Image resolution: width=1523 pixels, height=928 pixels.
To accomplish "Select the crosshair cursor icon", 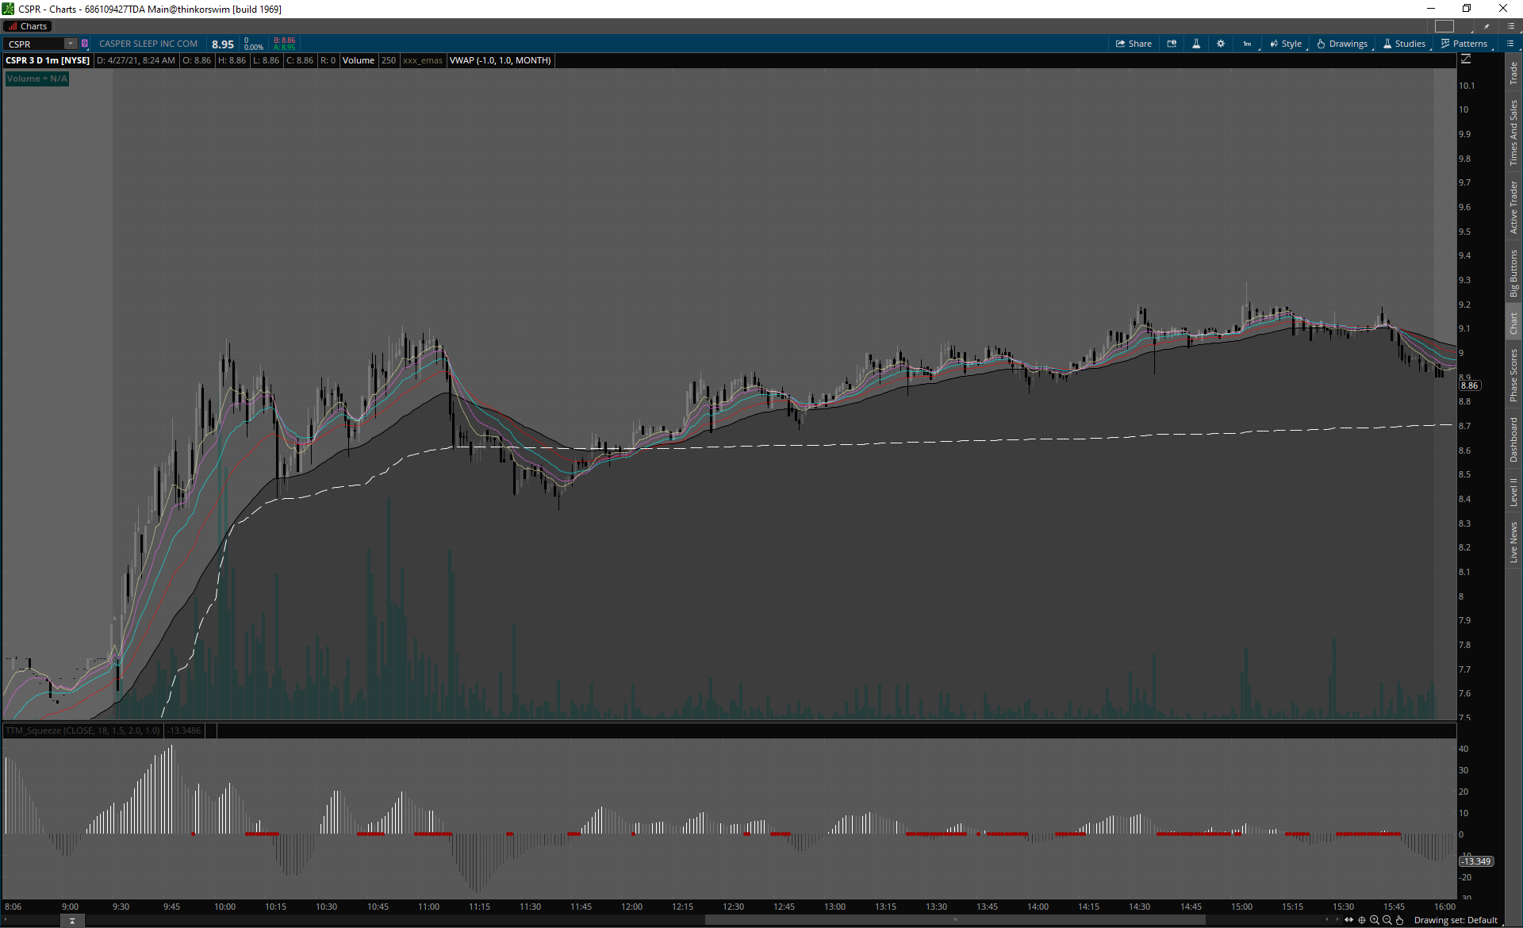I will tap(1362, 920).
